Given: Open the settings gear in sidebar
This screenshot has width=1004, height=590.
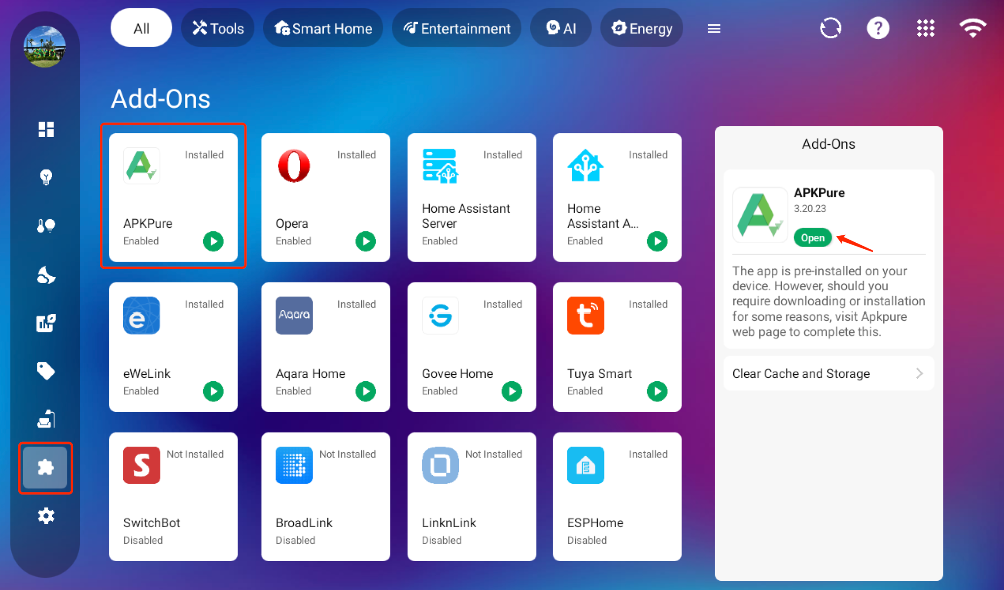Looking at the screenshot, I should click(x=46, y=516).
